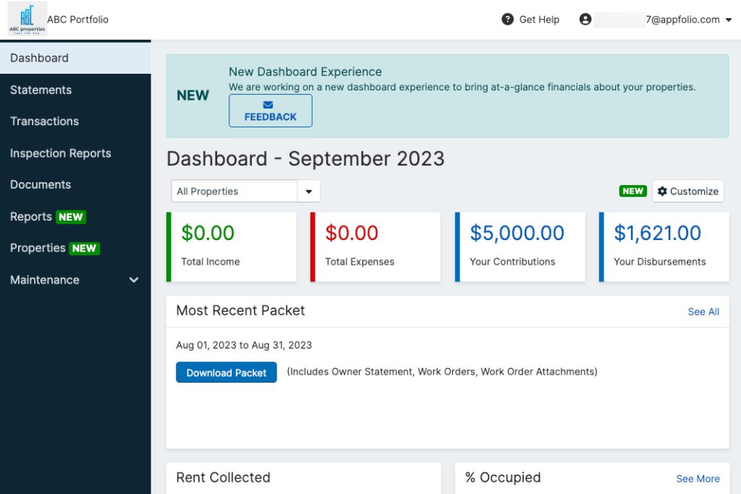Click See All link for packets

coord(703,312)
